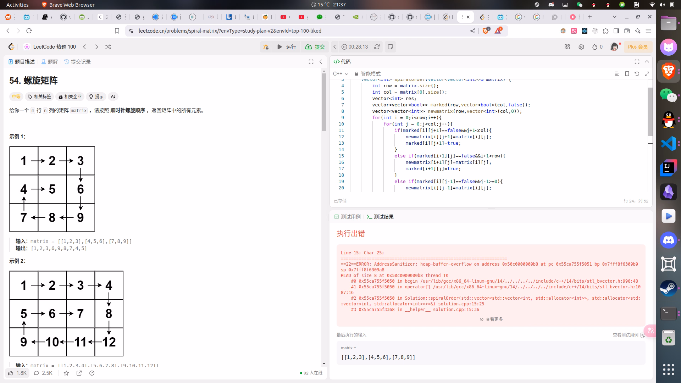
Task: Bookmark this page in Brave
Action: pos(117,31)
